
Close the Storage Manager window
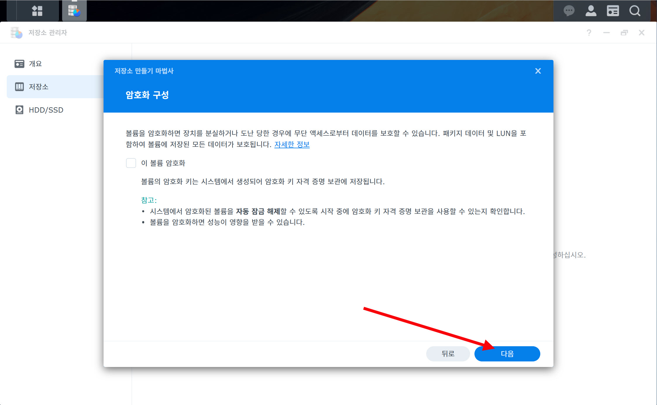click(641, 32)
